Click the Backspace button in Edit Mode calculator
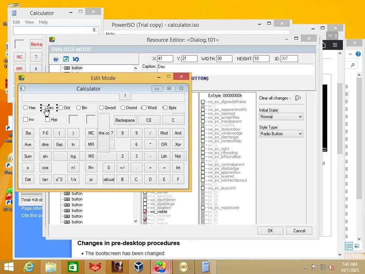The width and height of the screenshot is (365, 274). (x=125, y=120)
